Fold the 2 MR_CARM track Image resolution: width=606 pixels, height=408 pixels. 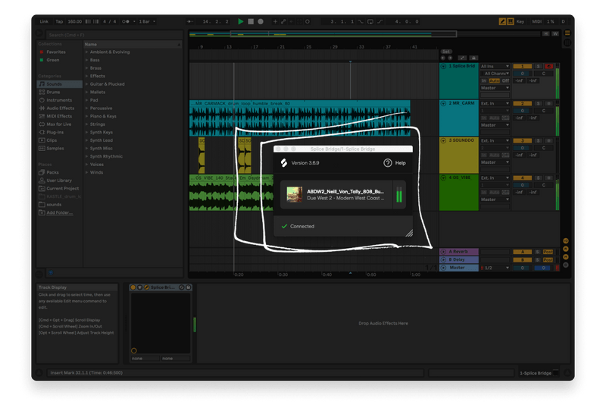(x=443, y=103)
